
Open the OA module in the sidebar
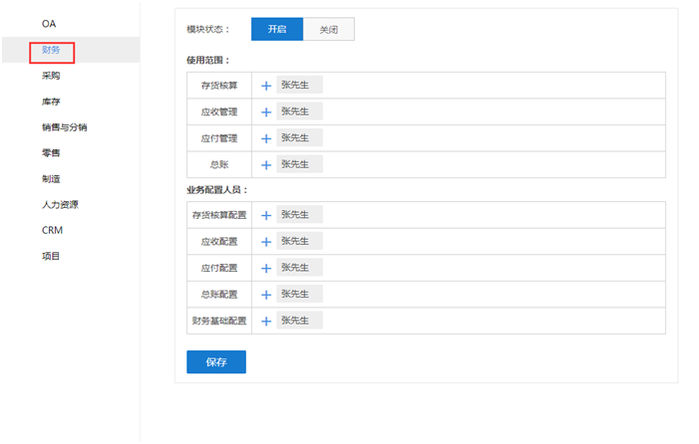pos(49,24)
